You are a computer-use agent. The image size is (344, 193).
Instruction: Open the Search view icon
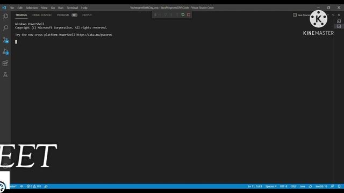coord(5,28)
